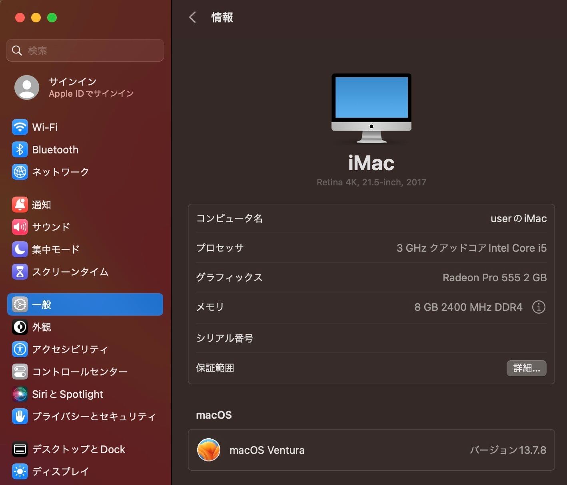Screen dimensions: 567x485
Task: Click the コントロールセンター icon
Action: pos(20,372)
